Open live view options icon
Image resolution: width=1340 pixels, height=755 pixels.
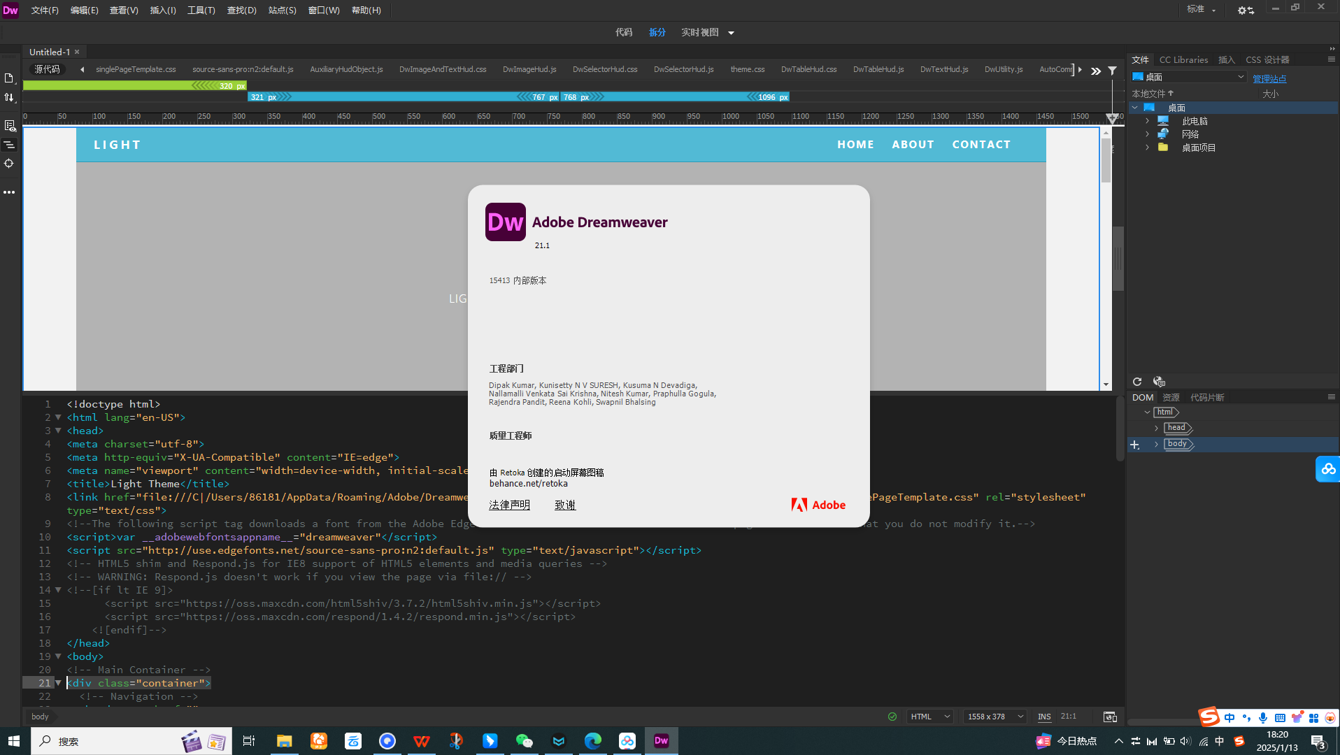[9, 126]
